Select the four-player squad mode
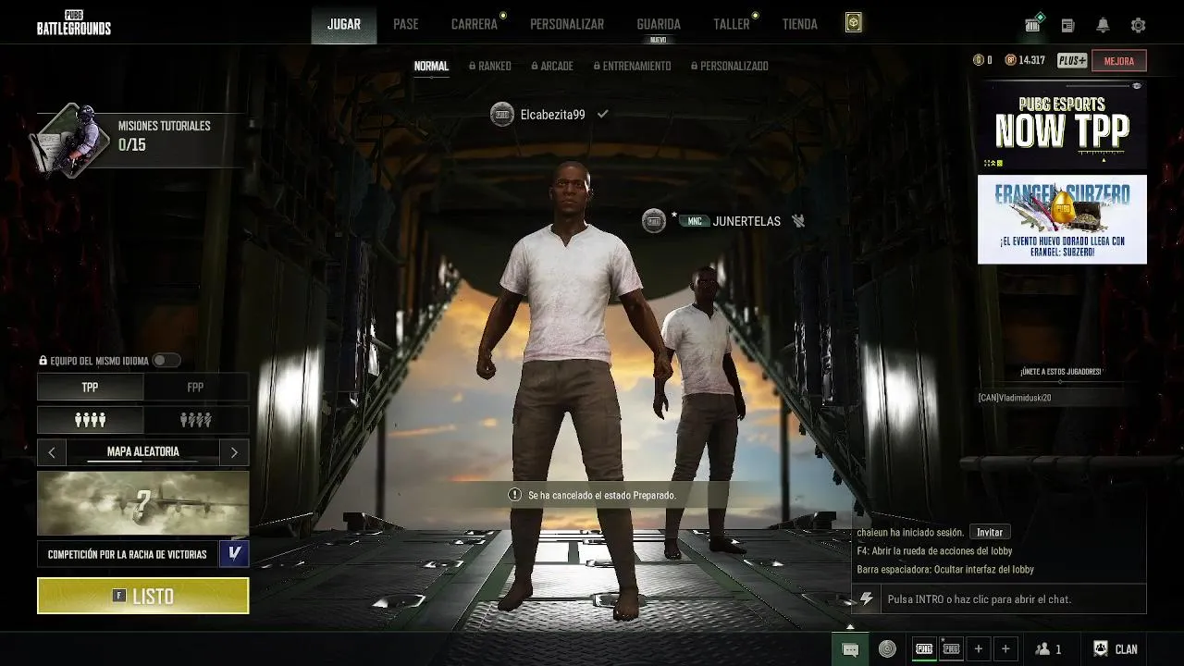1184x666 pixels. (x=90, y=420)
